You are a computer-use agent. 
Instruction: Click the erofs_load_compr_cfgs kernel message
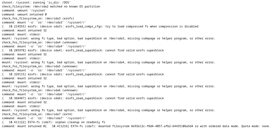coord(100,26)
